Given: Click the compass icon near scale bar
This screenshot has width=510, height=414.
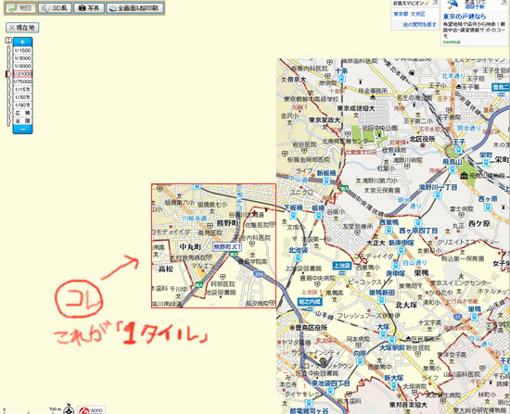Looking at the screenshot, I should (69, 409).
